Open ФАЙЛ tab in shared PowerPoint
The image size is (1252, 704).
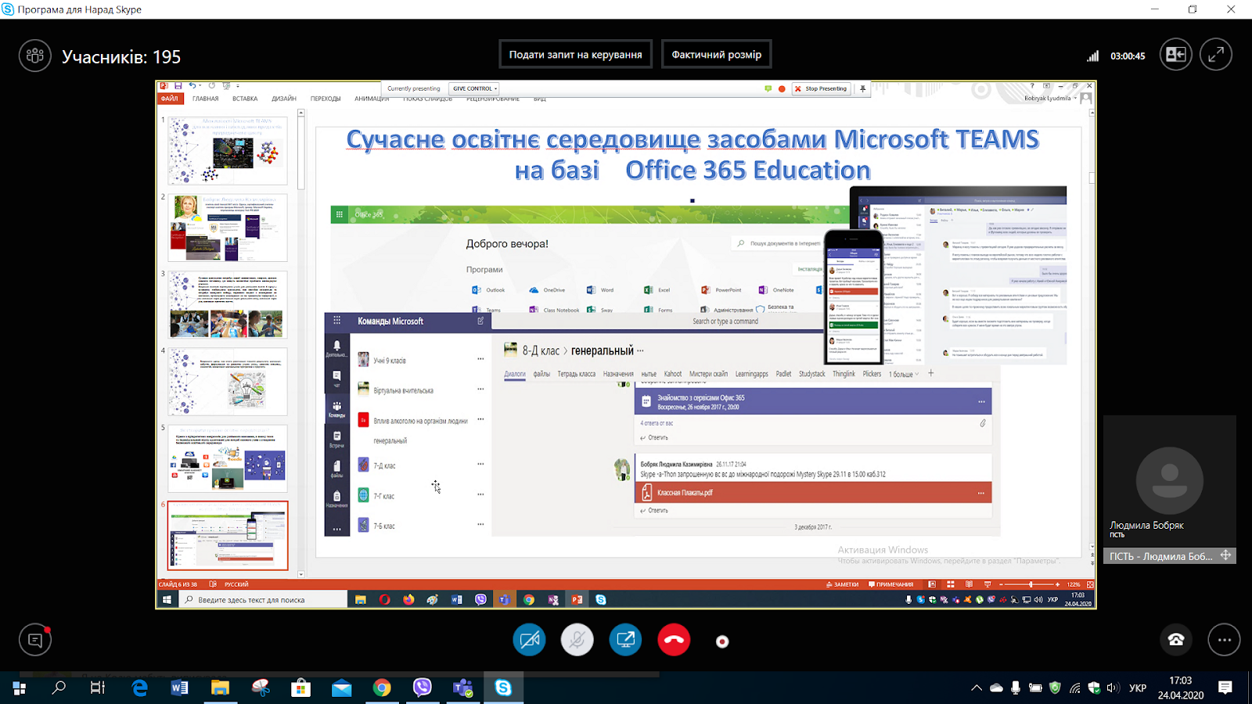tap(169, 99)
